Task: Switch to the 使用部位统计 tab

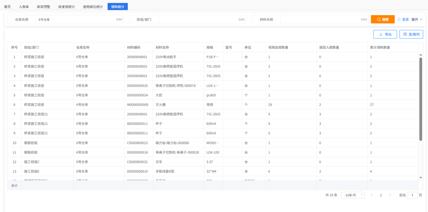Action: (93, 7)
